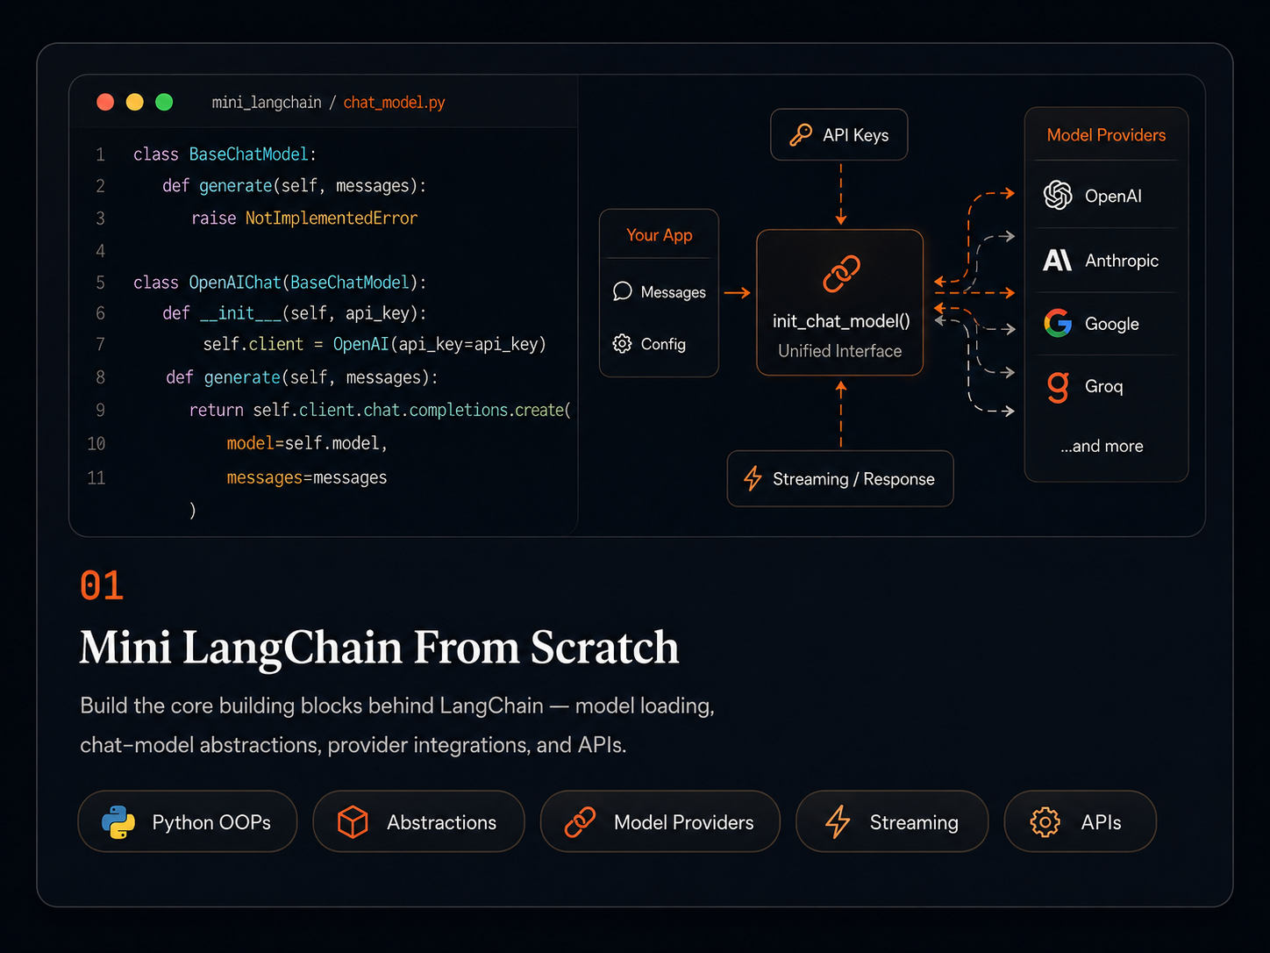Screen dimensions: 1270x953
Task: Select the Google provider name
Action: 1111,324
